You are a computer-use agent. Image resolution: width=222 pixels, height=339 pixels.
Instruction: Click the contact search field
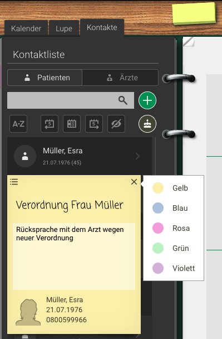click(x=71, y=100)
